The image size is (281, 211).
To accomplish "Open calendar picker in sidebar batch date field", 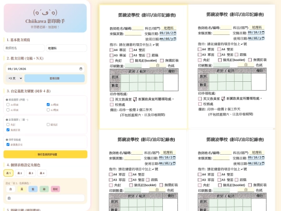I will [x=81, y=69].
